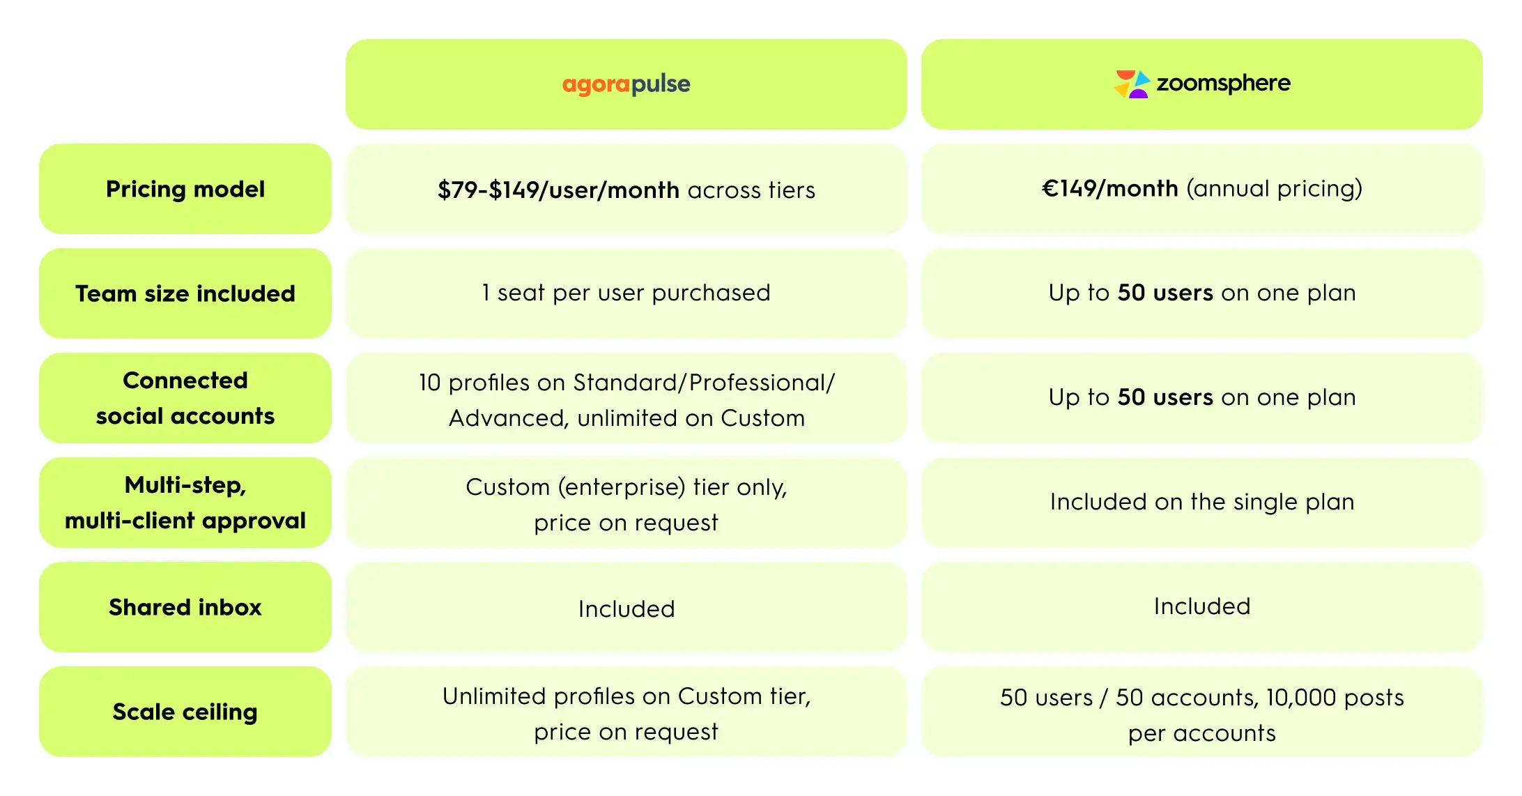The height and width of the screenshot is (796, 1522).
Task: Click the Included on the single plan cell
Action: [1202, 503]
